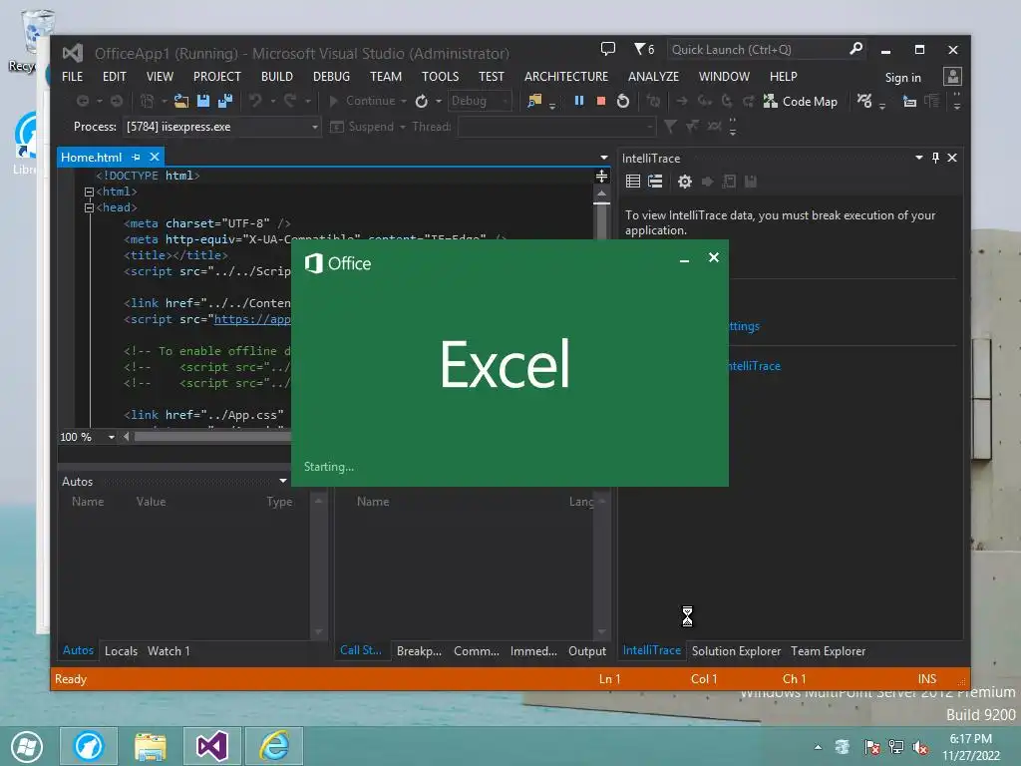The height and width of the screenshot is (766, 1021).
Task: Click the editor horizontal scrollbar
Action: (212, 437)
